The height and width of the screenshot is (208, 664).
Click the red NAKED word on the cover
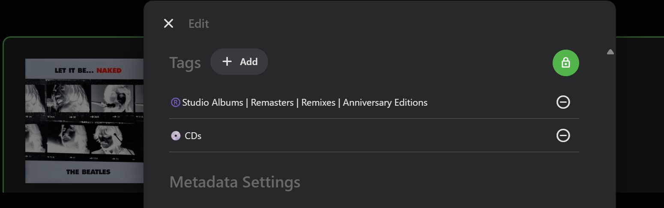(x=109, y=70)
